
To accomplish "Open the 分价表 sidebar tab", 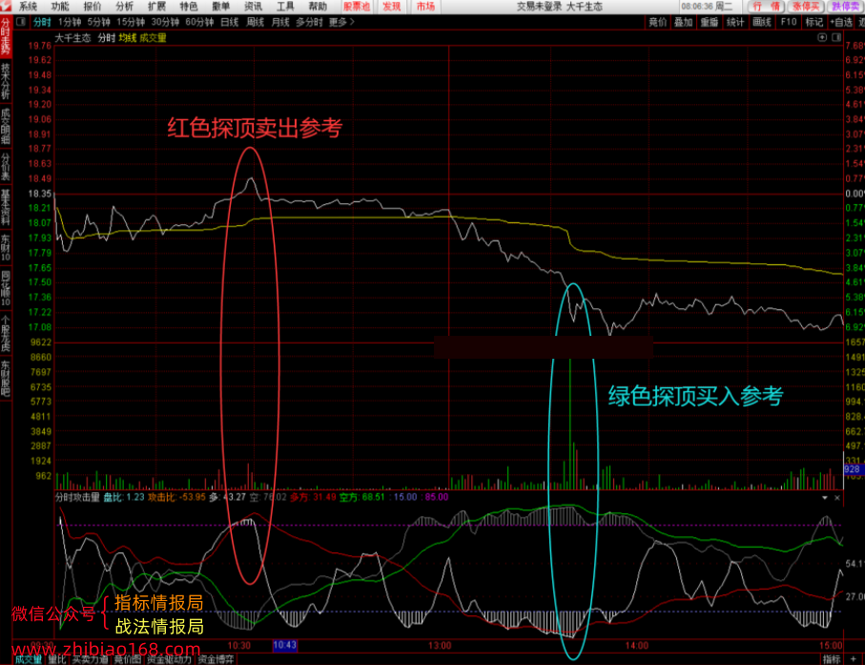I will pyautogui.click(x=6, y=167).
